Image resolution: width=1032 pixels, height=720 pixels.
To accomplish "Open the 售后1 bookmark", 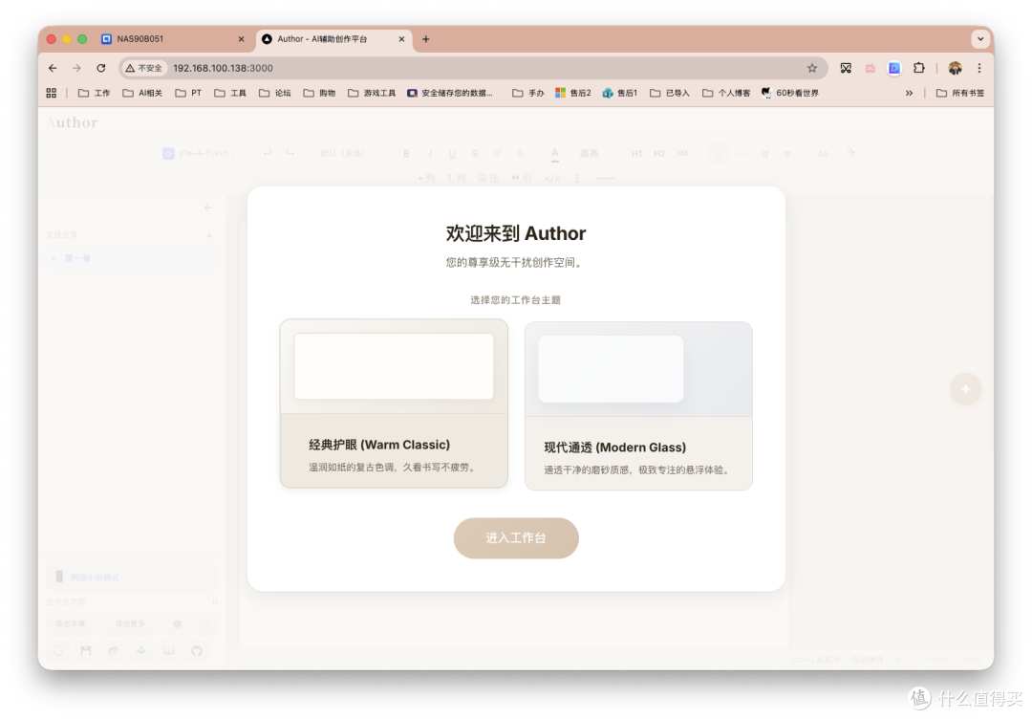I will (x=620, y=93).
